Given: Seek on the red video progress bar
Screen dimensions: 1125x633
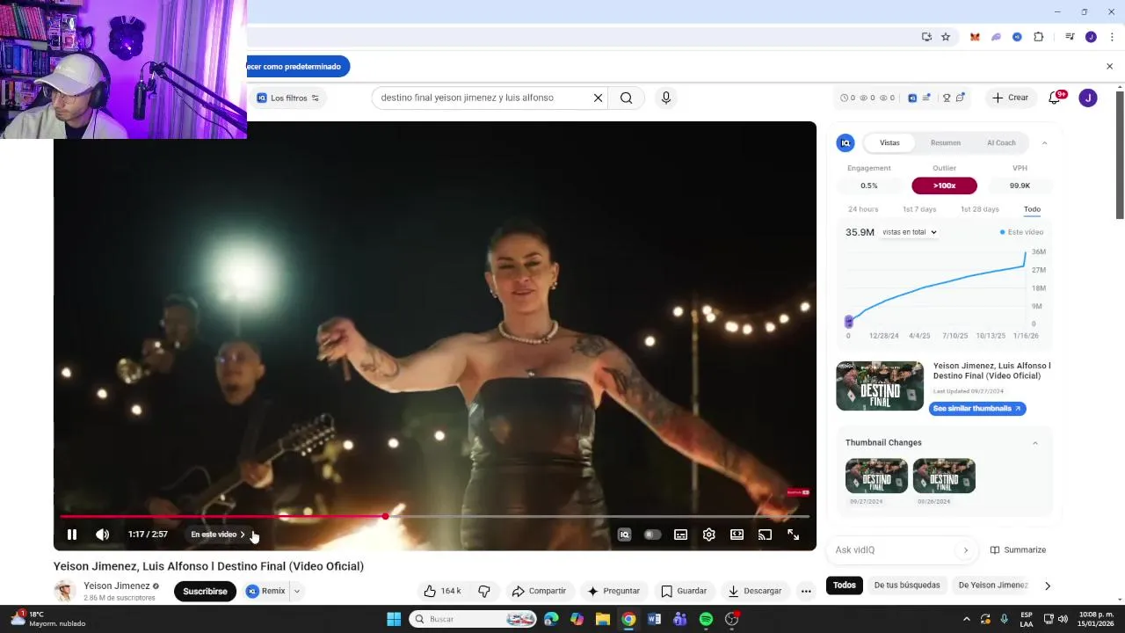Looking at the screenshot, I should [434, 516].
